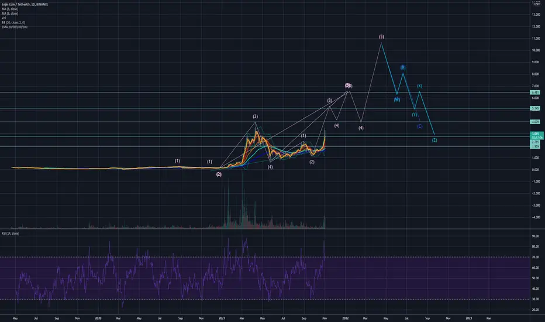
Task: Select the (W) wave label
Action: pyautogui.click(x=397, y=100)
